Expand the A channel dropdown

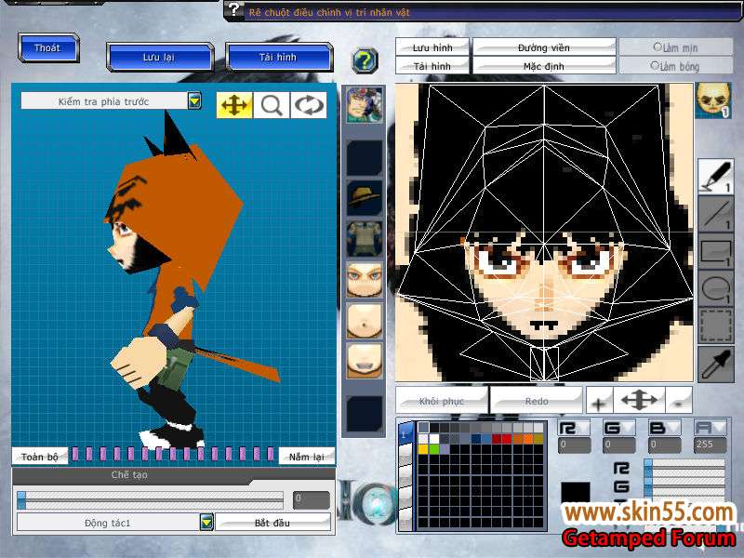(710, 428)
